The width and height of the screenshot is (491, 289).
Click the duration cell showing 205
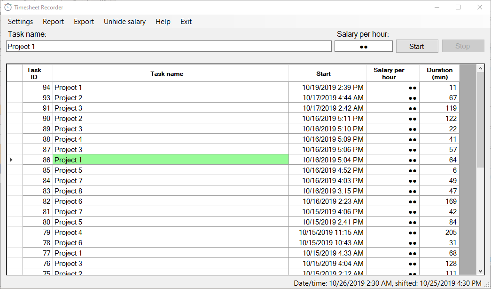tap(439, 232)
